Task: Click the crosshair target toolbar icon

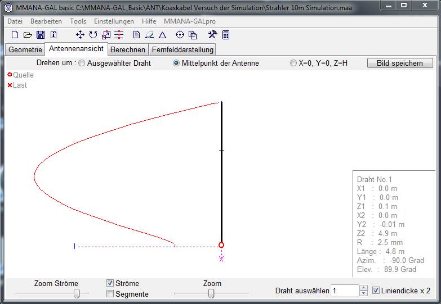Action: click(x=180, y=35)
